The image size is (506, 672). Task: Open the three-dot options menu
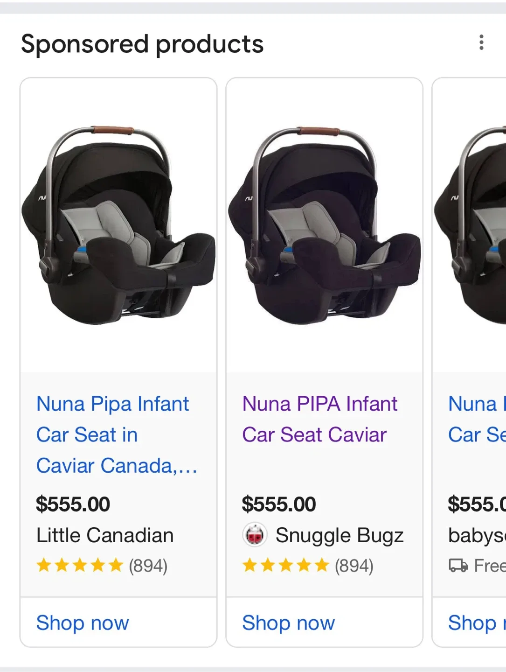click(481, 42)
